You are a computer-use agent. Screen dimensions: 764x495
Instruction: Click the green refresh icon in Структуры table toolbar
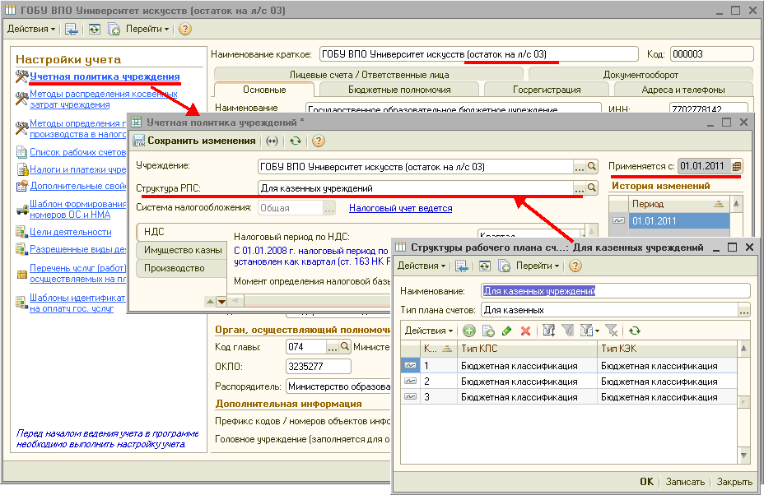(634, 331)
